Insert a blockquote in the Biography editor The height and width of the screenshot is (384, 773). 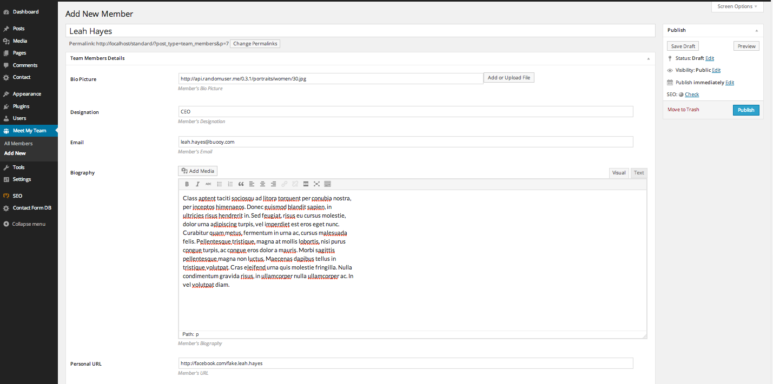click(x=241, y=184)
